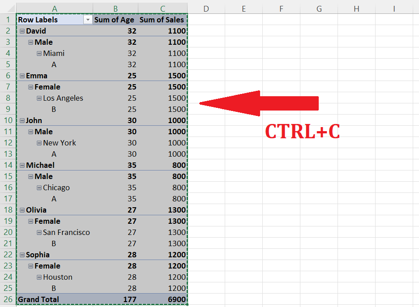The image size is (419, 307).
Task: Collapse the Female group under Emma
Action: click(30, 86)
